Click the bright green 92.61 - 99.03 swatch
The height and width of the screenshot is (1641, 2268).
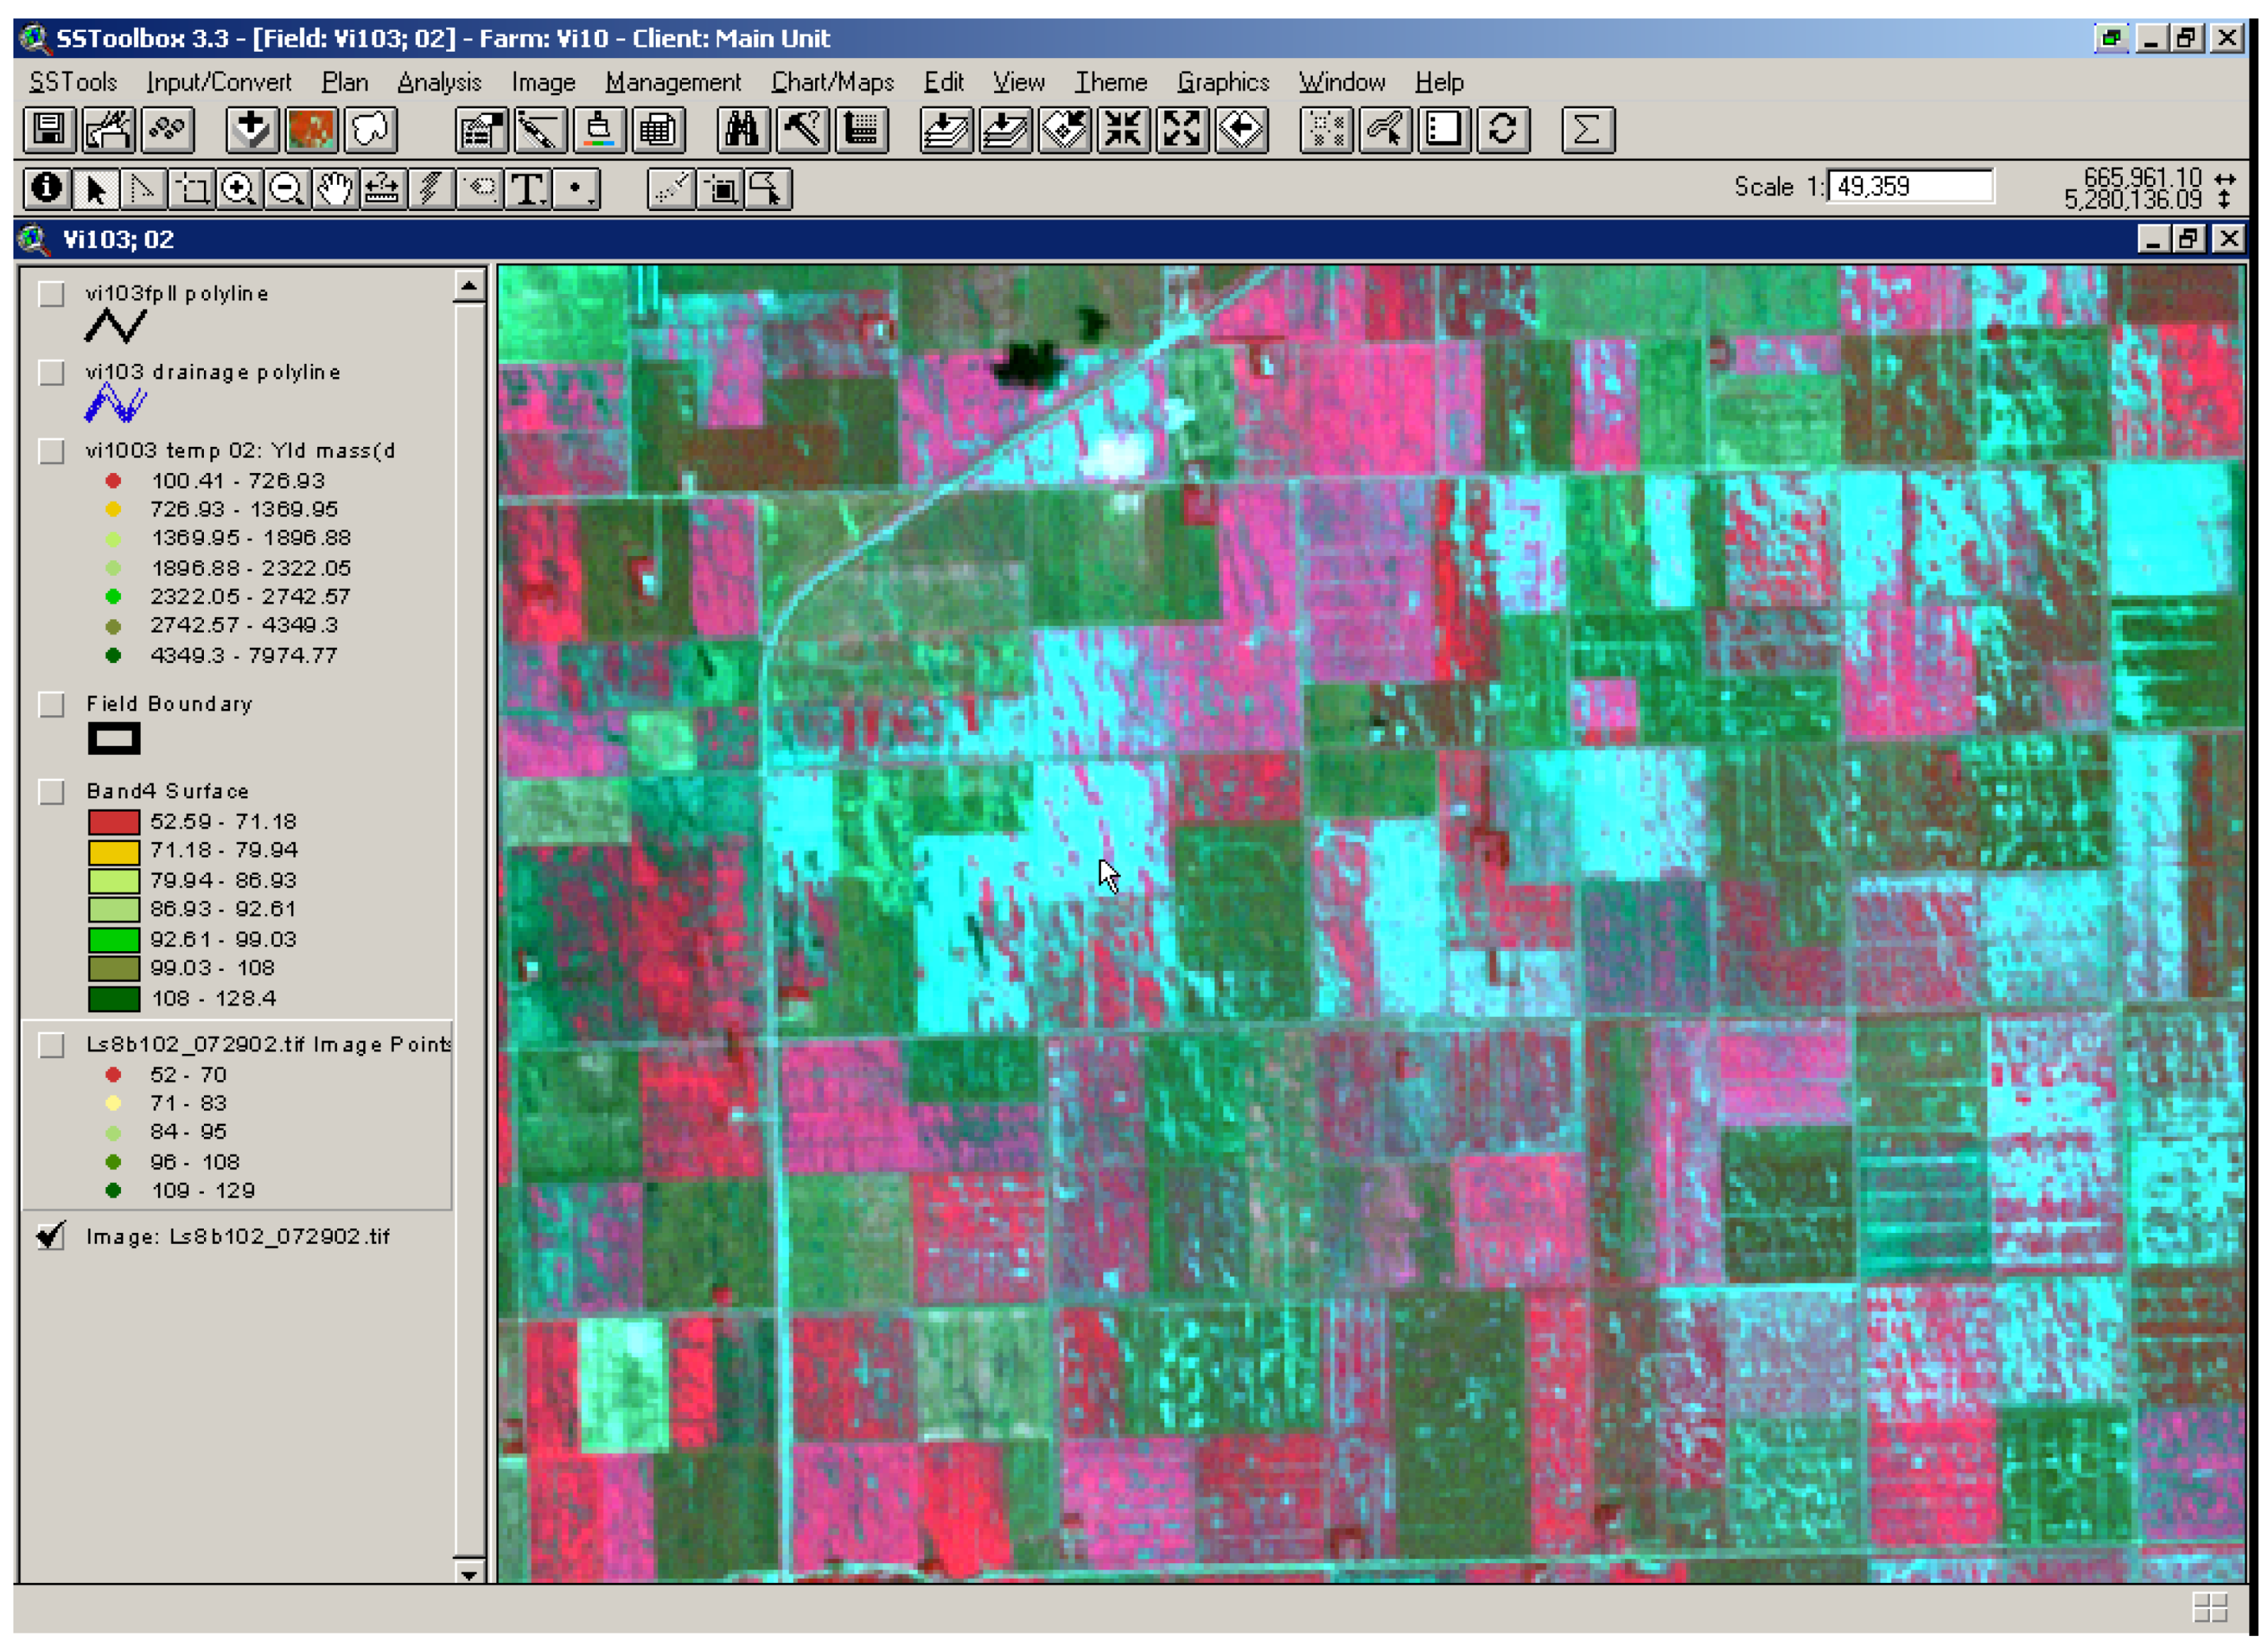click(x=114, y=940)
